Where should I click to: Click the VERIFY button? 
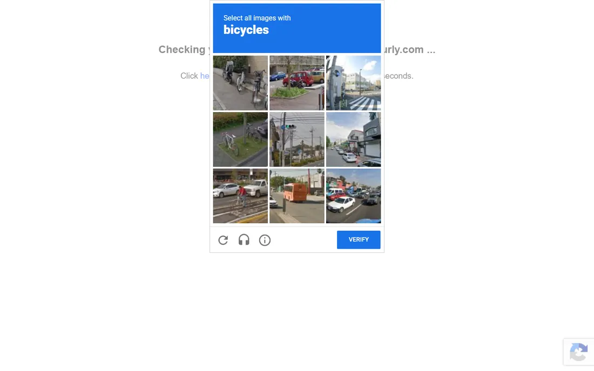point(359,240)
